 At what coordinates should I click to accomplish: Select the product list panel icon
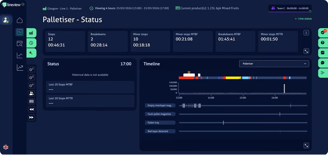point(31,101)
